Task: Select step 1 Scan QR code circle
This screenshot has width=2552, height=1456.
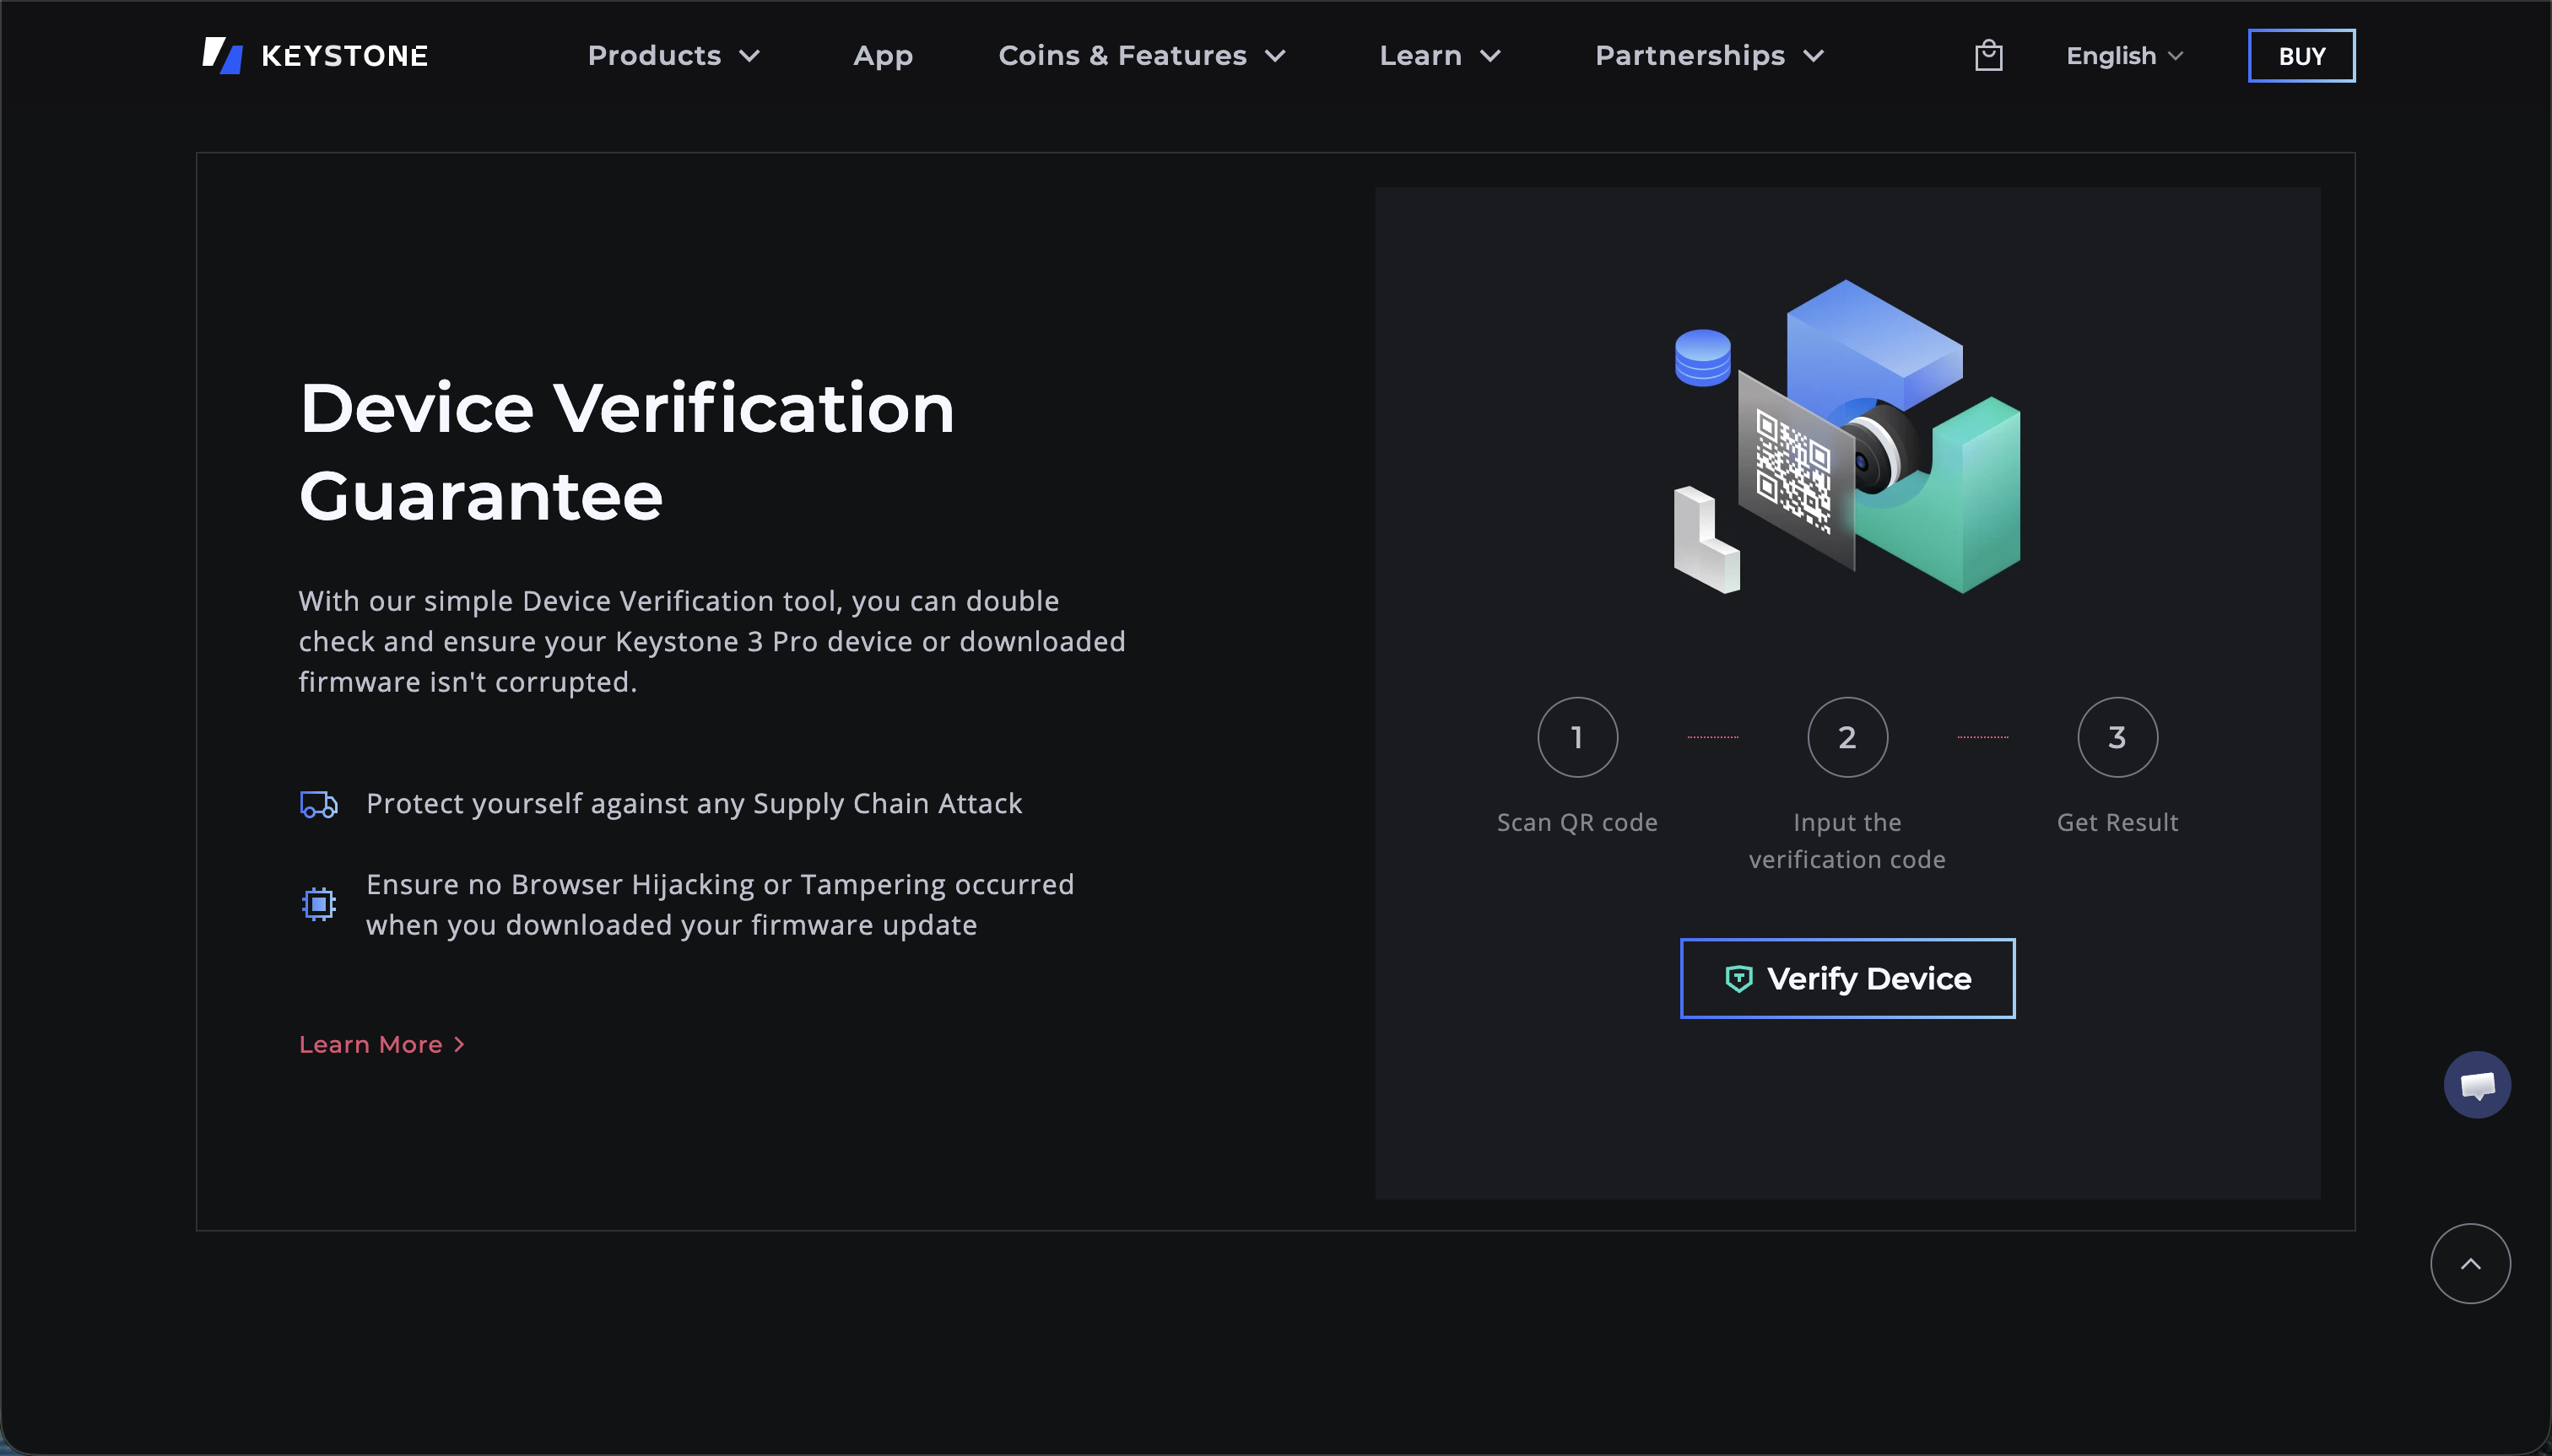Action: [x=1576, y=737]
